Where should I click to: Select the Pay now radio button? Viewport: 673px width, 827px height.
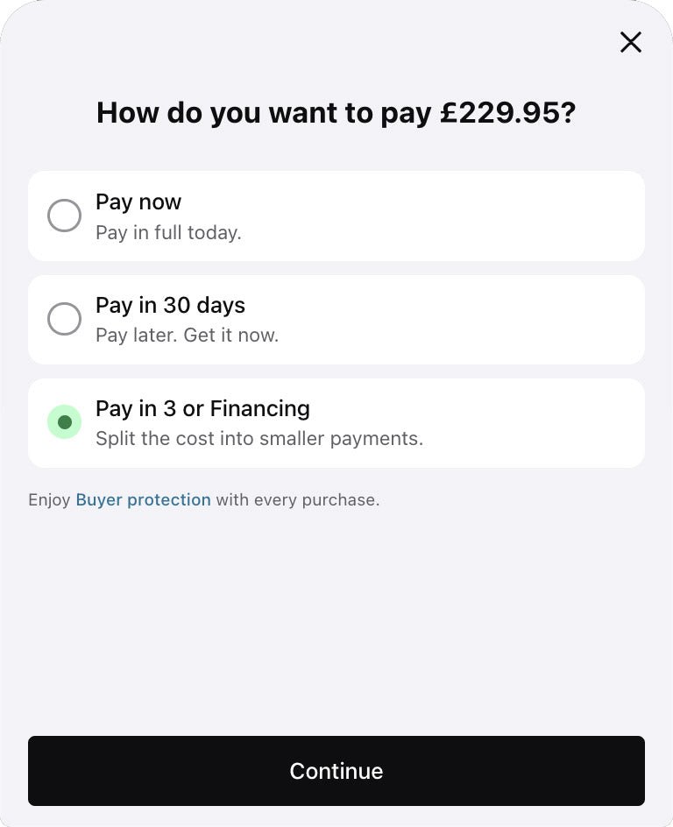(64, 216)
